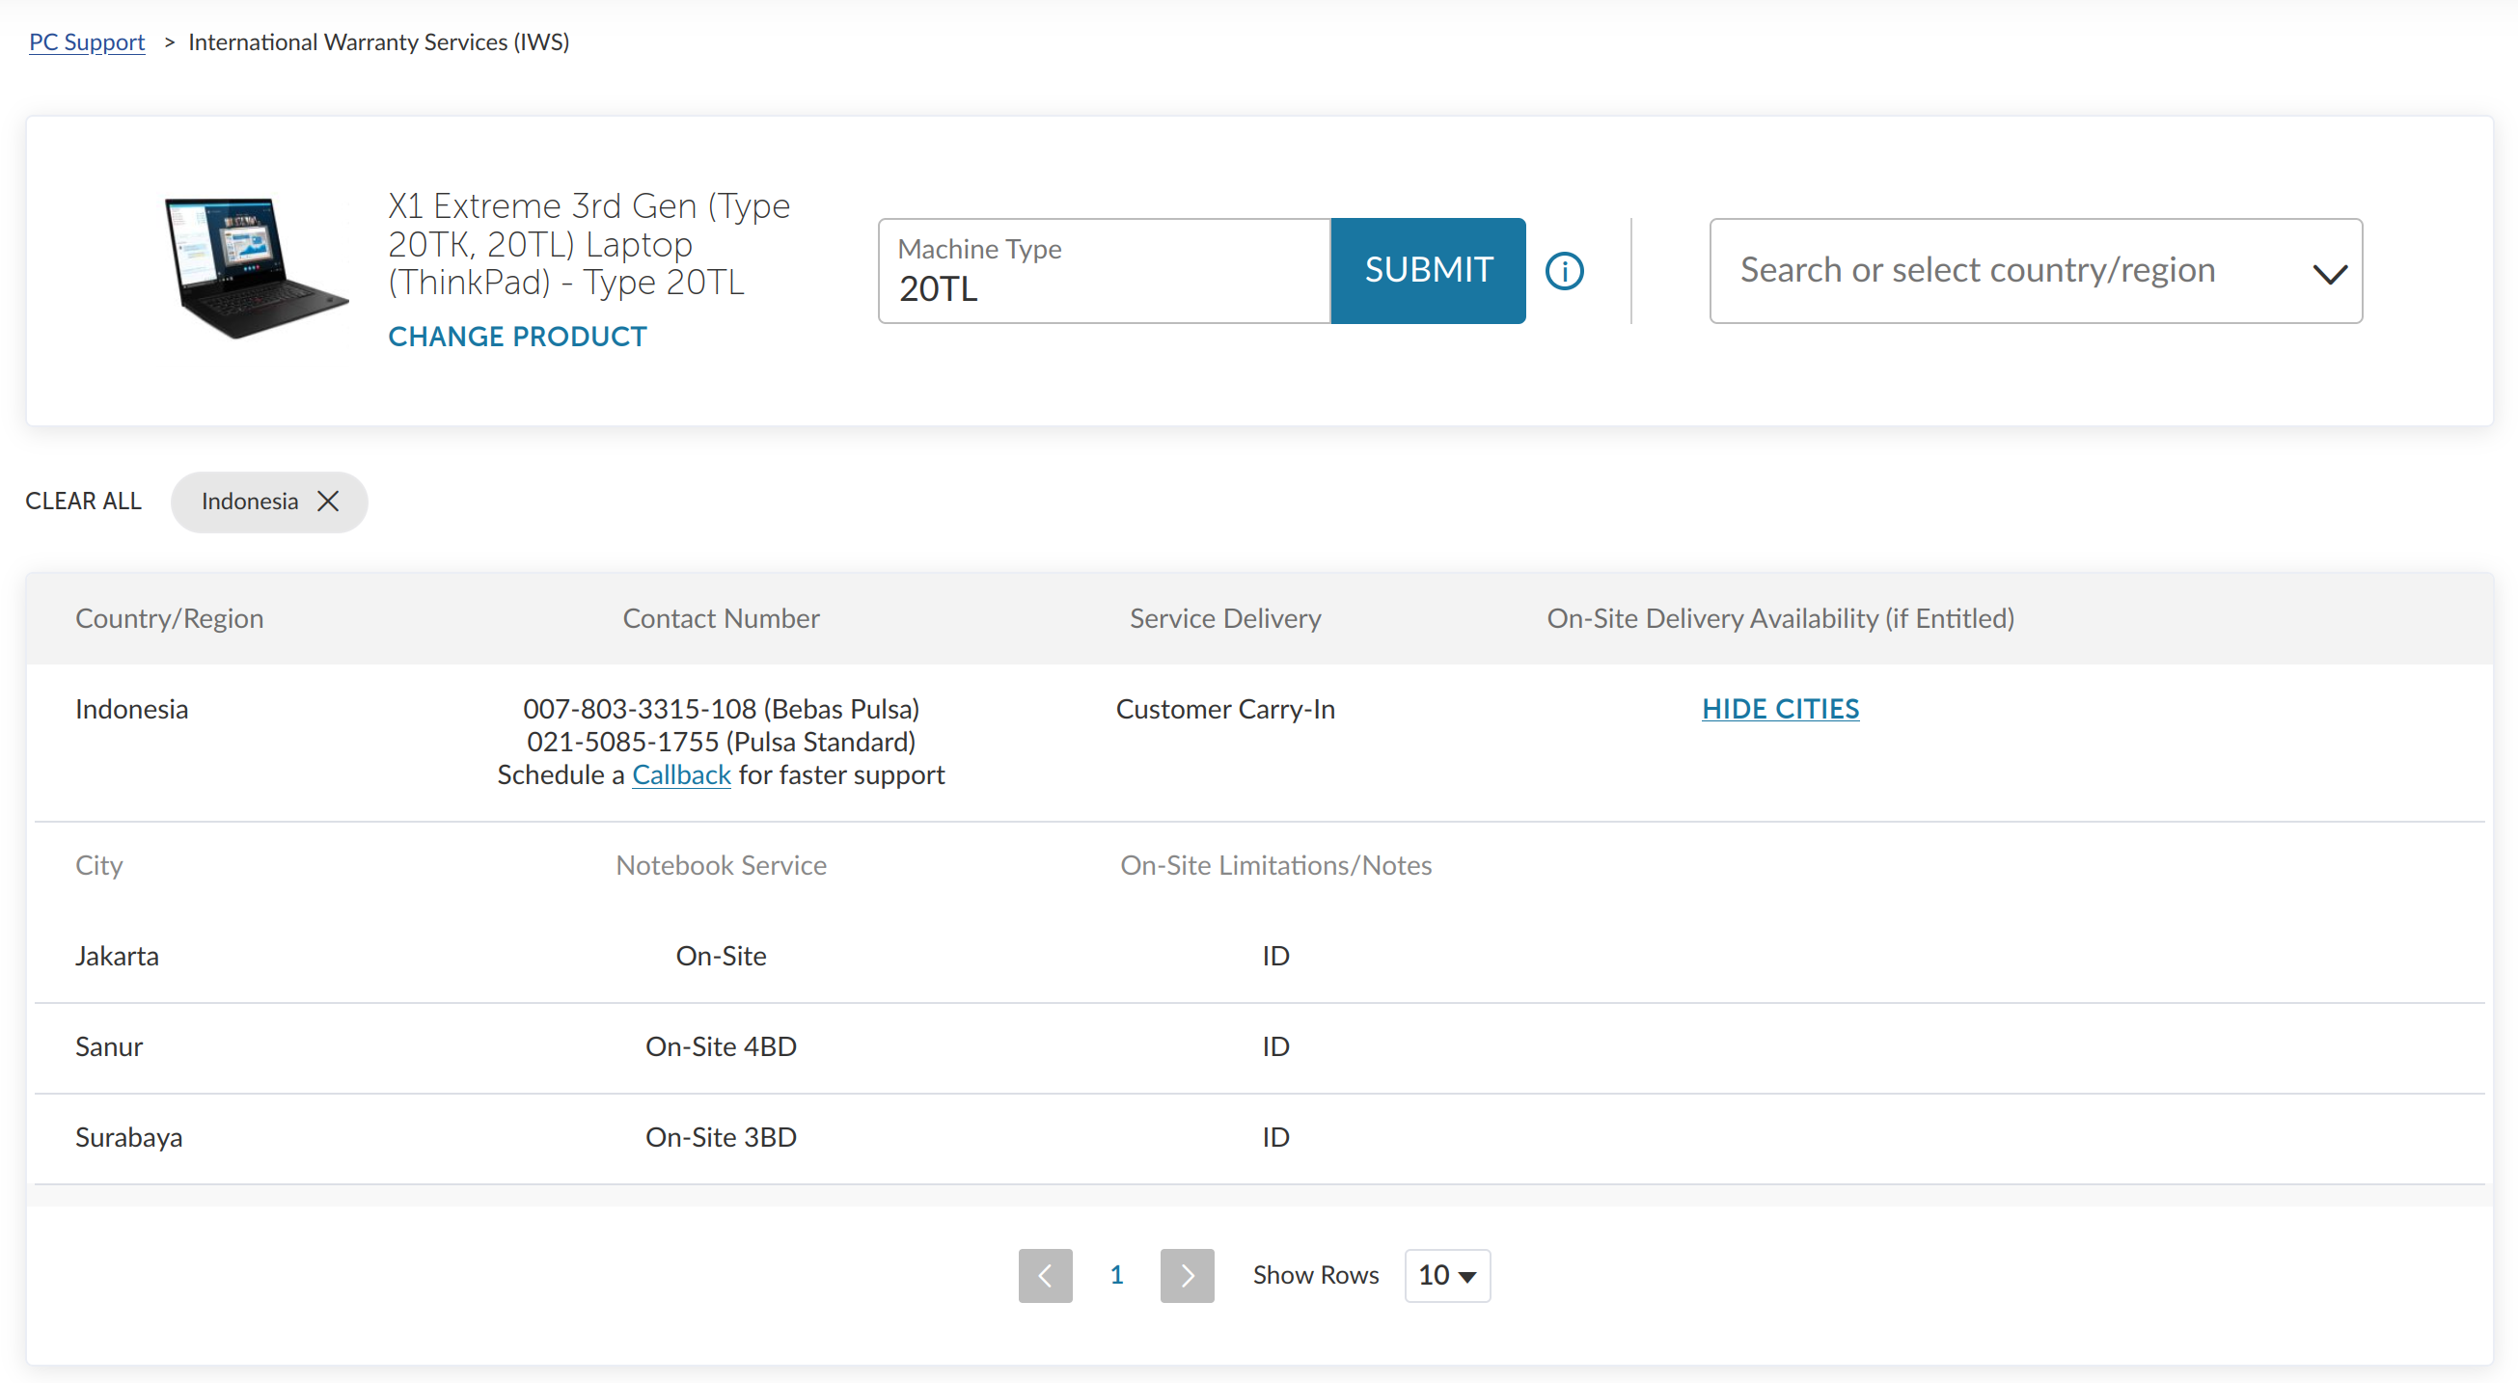
Task: Click the ID note in Sanur row
Action: point(1275,1046)
